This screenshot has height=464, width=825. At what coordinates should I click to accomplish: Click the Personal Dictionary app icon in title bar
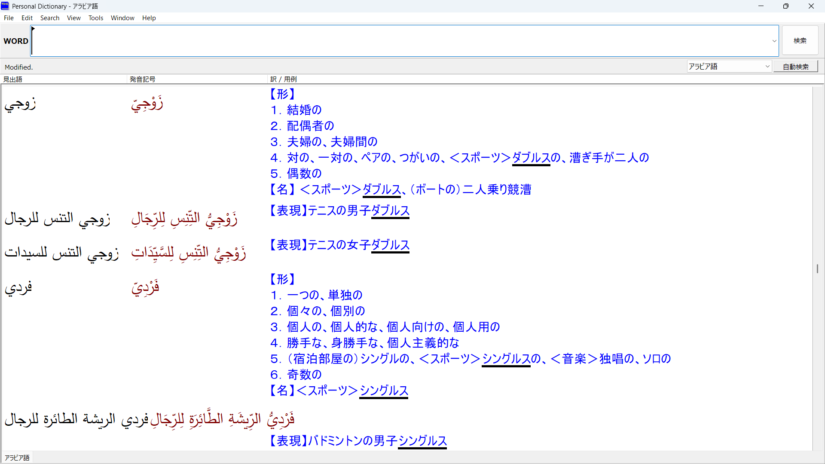[5, 6]
